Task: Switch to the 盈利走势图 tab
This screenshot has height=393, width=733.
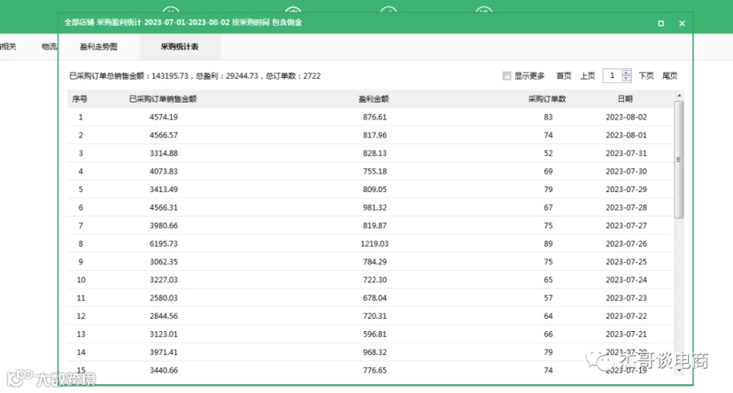Action: point(99,46)
